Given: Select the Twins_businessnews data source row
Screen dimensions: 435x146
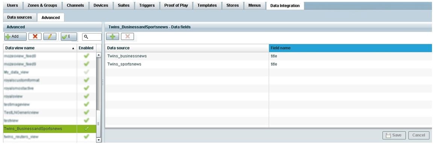Looking at the screenshot, I should [x=268, y=56].
